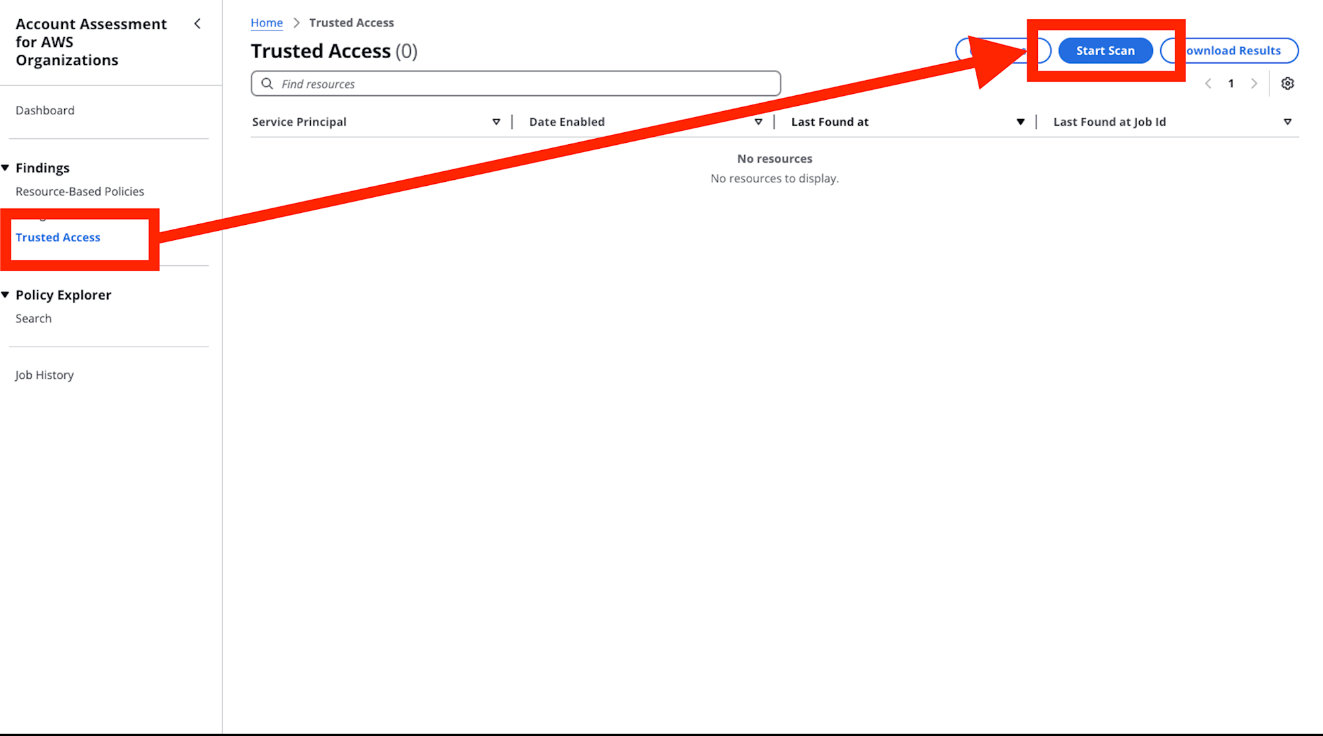1323x736 pixels.
Task: Click the previous page navigation arrow
Action: coord(1207,83)
